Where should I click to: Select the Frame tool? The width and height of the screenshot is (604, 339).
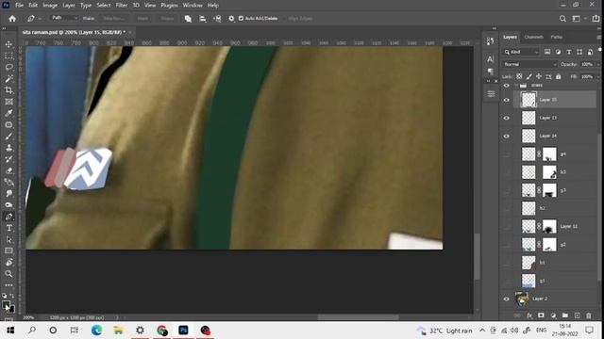click(8, 102)
